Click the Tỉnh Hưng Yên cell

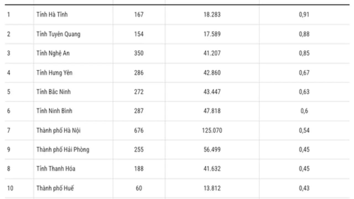pos(54,72)
